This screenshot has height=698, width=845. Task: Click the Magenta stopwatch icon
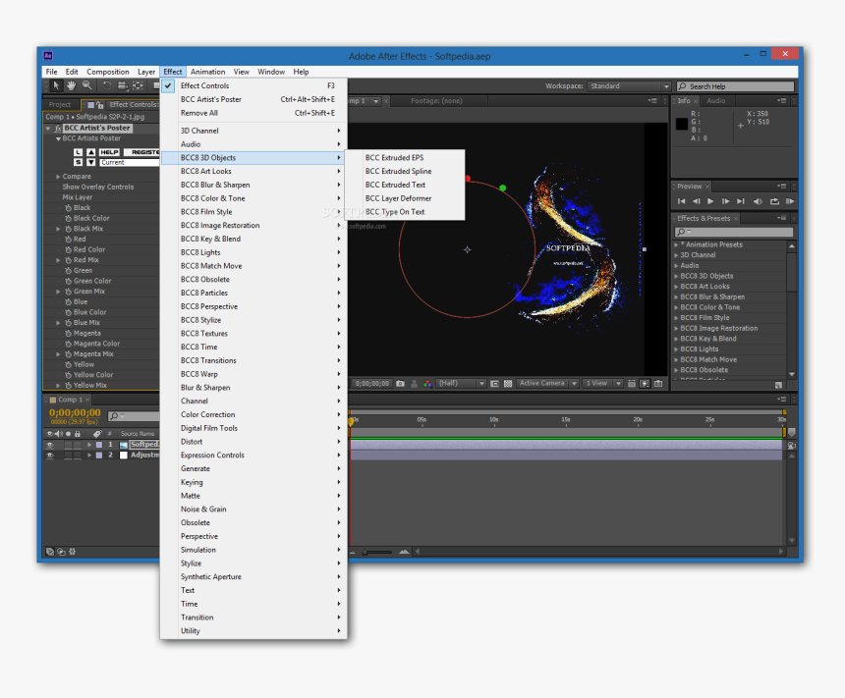[x=69, y=334]
